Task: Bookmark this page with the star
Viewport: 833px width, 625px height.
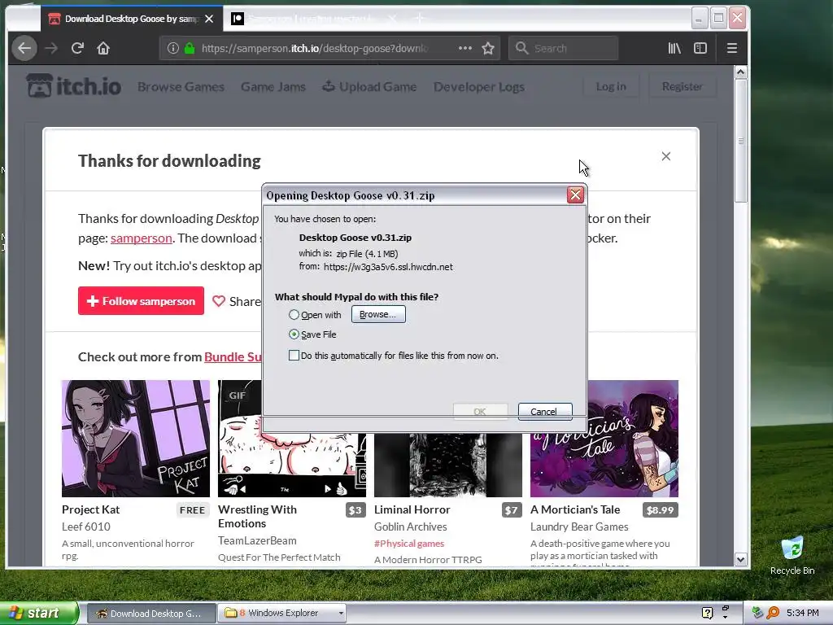Action: point(488,48)
